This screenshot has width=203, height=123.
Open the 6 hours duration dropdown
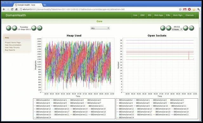click(x=177, y=29)
